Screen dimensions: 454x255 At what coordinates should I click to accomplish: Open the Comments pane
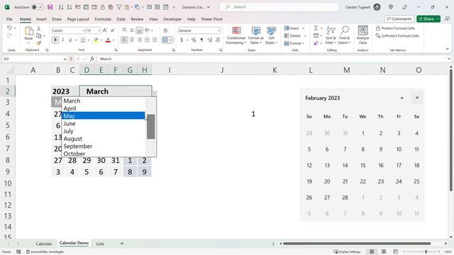click(x=399, y=19)
